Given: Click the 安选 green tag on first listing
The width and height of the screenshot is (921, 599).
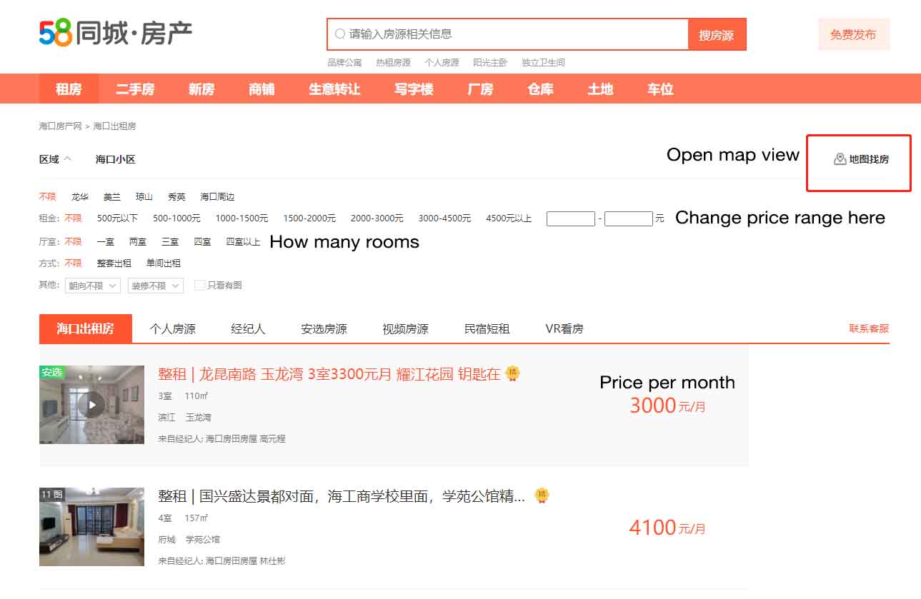Looking at the screenshot, I should click(51, 372).
